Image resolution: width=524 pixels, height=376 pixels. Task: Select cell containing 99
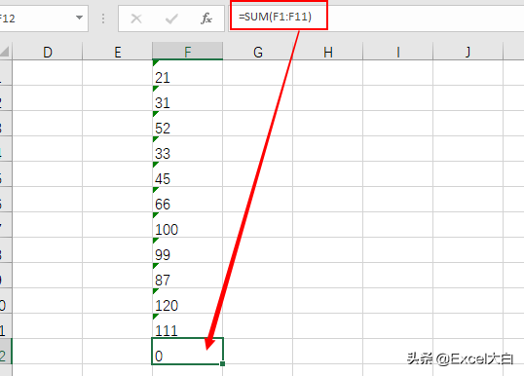(187, 250)
